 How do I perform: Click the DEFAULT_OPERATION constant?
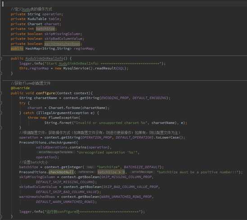[134, 137]
